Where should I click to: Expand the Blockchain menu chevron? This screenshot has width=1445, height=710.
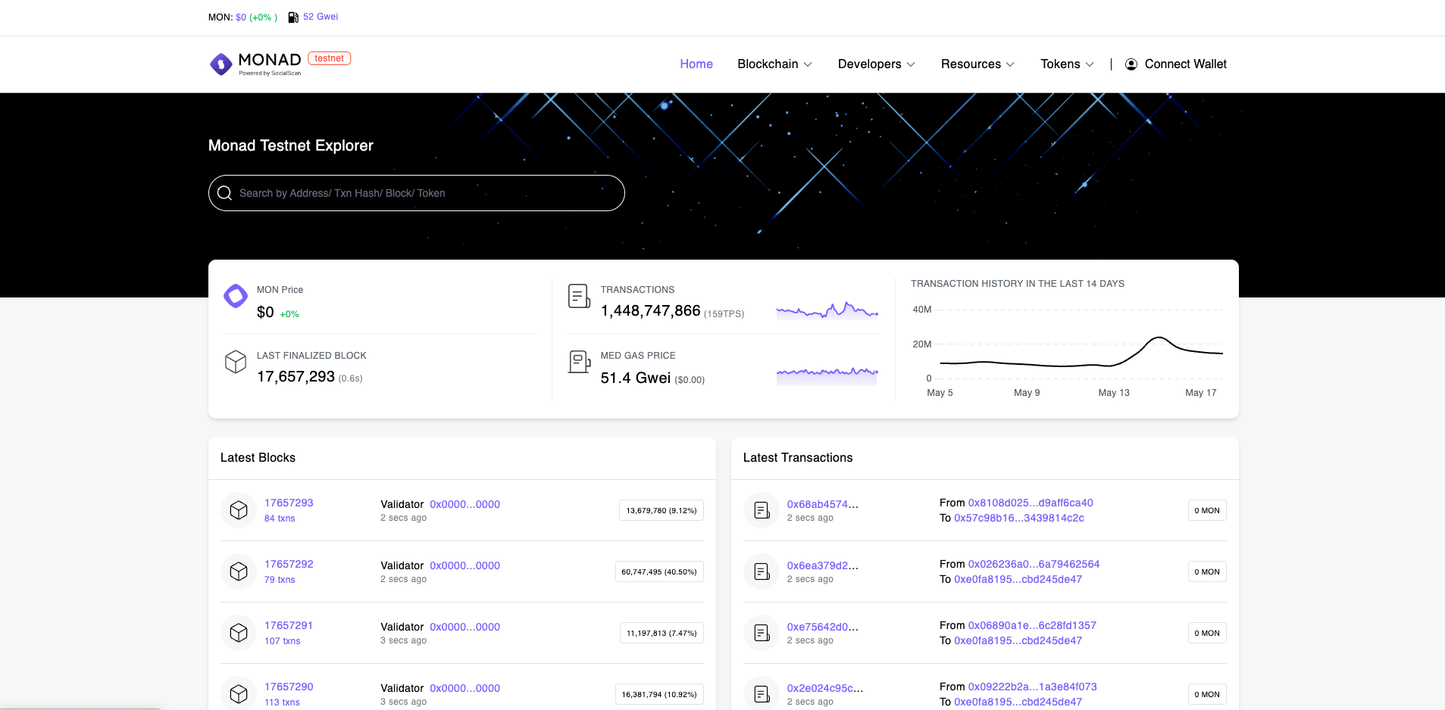[x=808, y=65]
